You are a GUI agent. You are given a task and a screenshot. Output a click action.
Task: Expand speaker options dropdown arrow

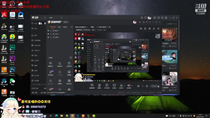click(x=132, y=86)
